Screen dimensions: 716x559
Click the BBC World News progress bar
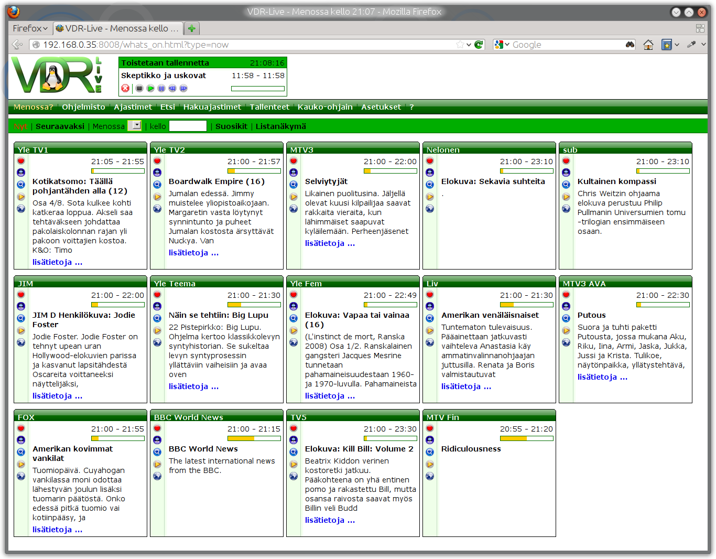(254, 438)
